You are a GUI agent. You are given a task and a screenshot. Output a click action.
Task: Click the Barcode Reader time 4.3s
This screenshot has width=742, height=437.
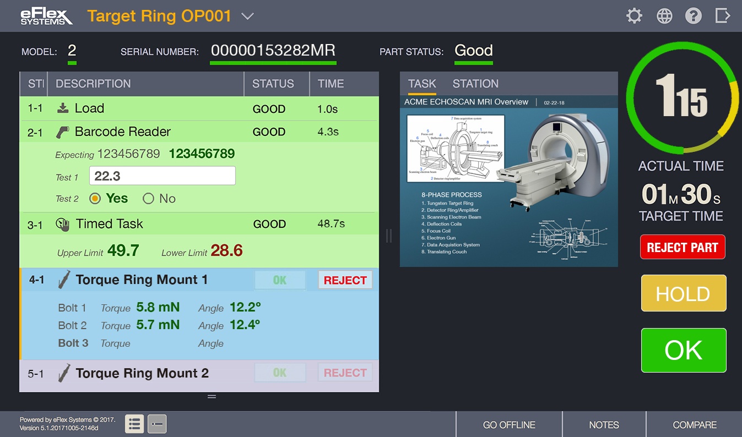[328, 132]
